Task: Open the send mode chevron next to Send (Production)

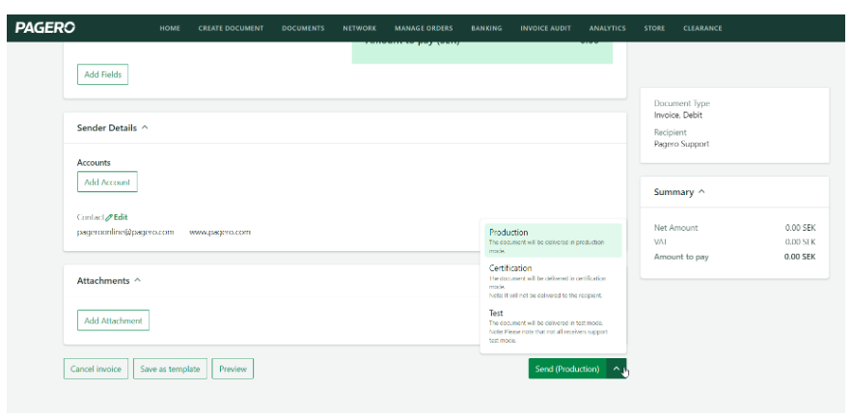Action: [617, 369]
